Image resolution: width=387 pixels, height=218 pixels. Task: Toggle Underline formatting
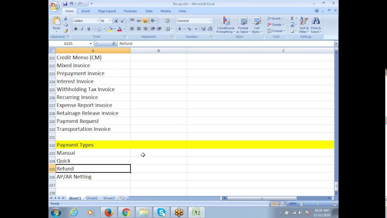click(x=89, y=29)
